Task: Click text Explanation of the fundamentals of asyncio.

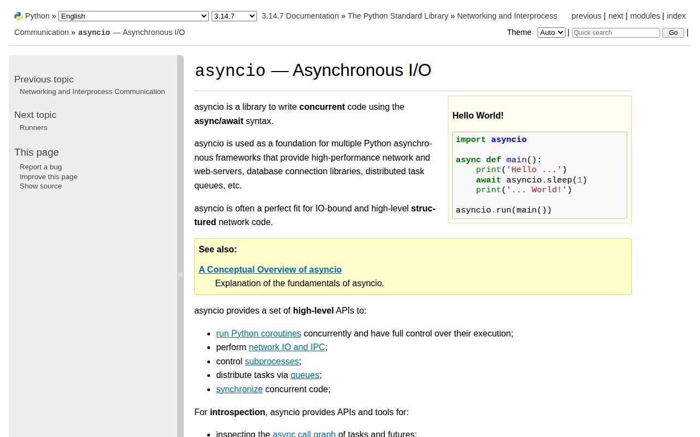Action: [x=300, y=283]
